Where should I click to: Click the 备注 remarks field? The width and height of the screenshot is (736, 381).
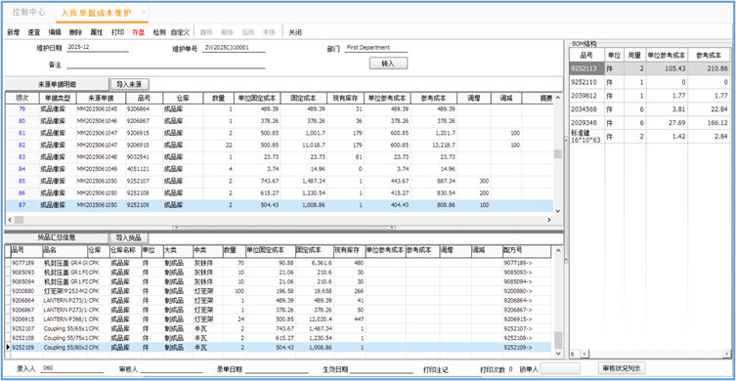[x=166, y=64]
